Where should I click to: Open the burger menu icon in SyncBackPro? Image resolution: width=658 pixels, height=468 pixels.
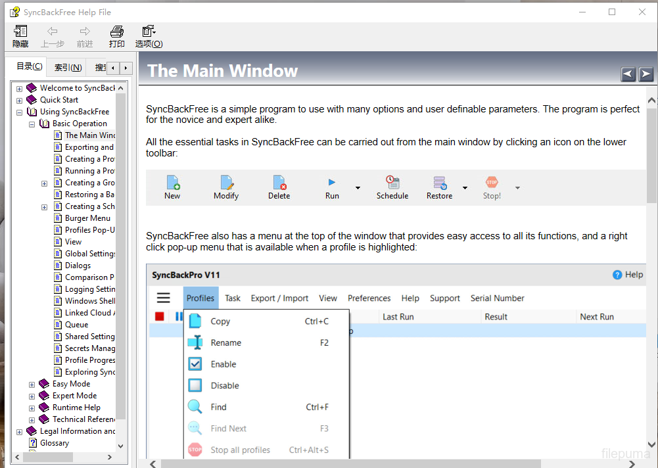[163, 298]
